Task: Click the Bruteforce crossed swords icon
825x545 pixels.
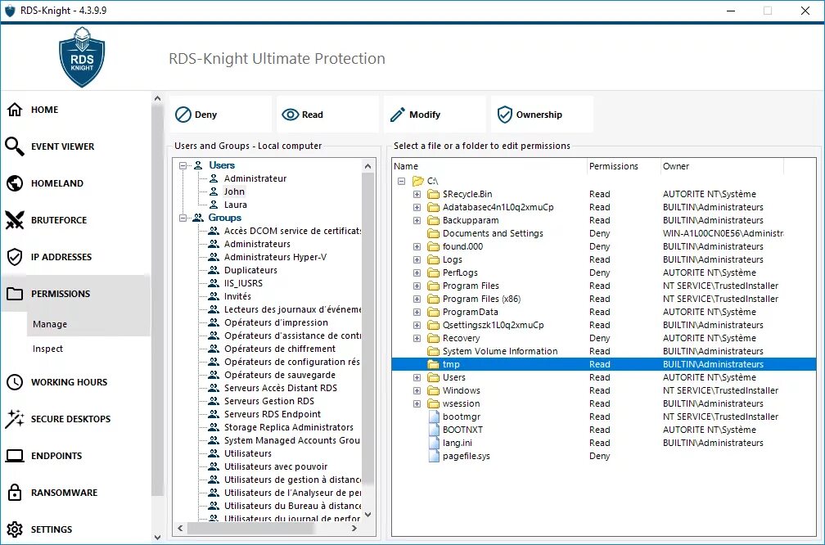Action: coord(15,220)
